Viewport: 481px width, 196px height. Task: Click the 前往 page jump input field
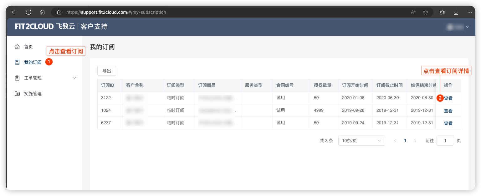click(445, 140)
